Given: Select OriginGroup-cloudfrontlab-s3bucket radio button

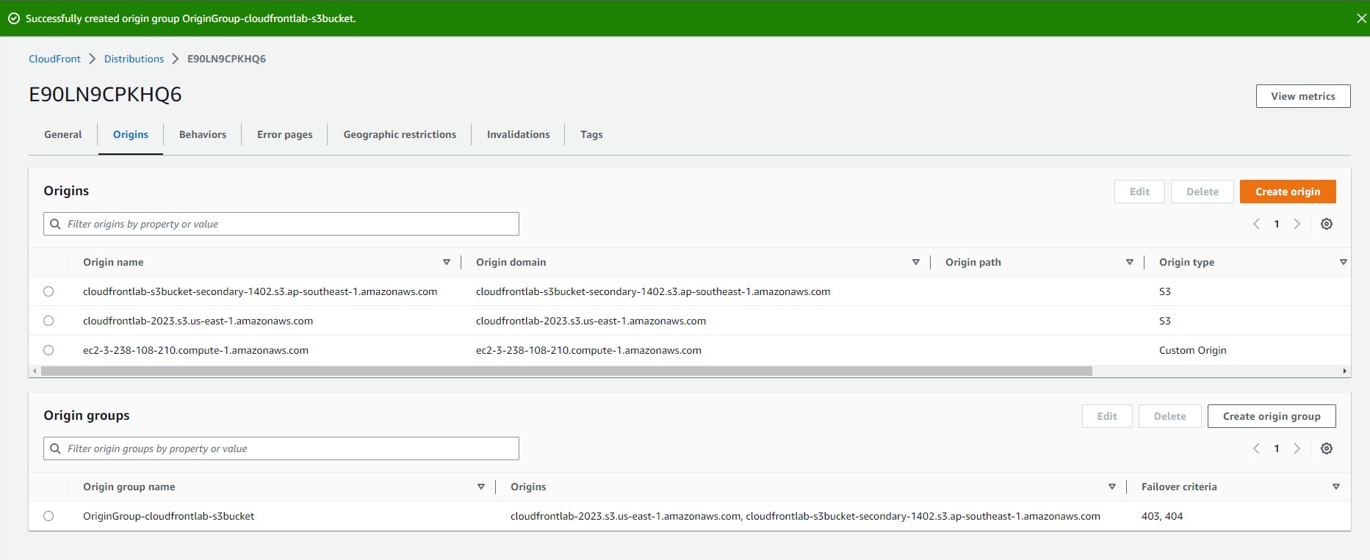Looking at the screenshot, I should coord(48,516).
